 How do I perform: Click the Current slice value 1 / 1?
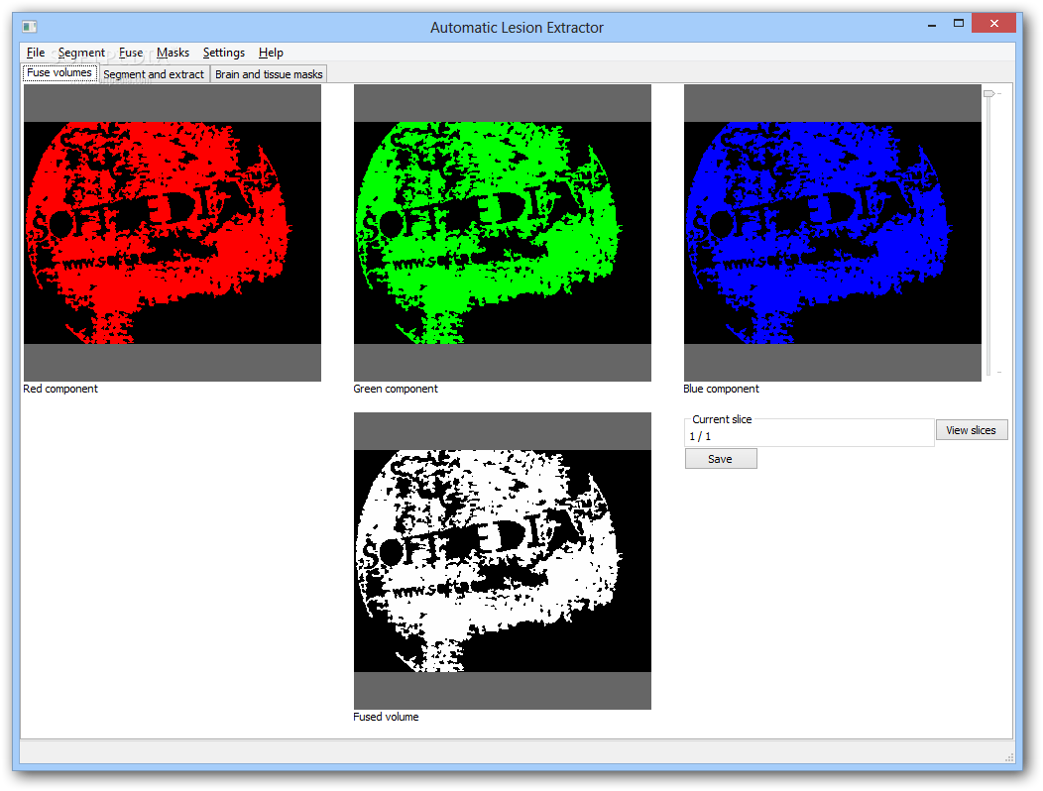coord(700,436)
